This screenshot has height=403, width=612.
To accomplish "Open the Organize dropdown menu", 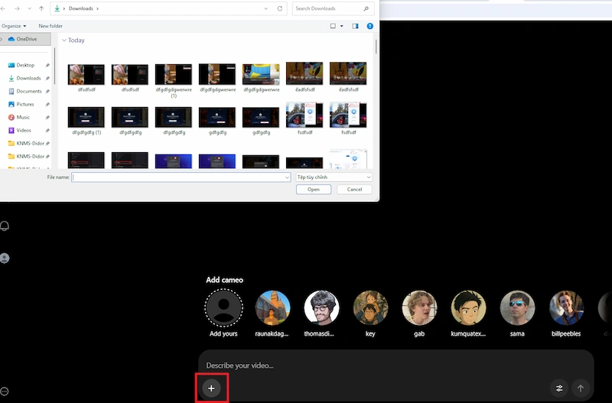I will pyautogui.click(x=14, y=26).
